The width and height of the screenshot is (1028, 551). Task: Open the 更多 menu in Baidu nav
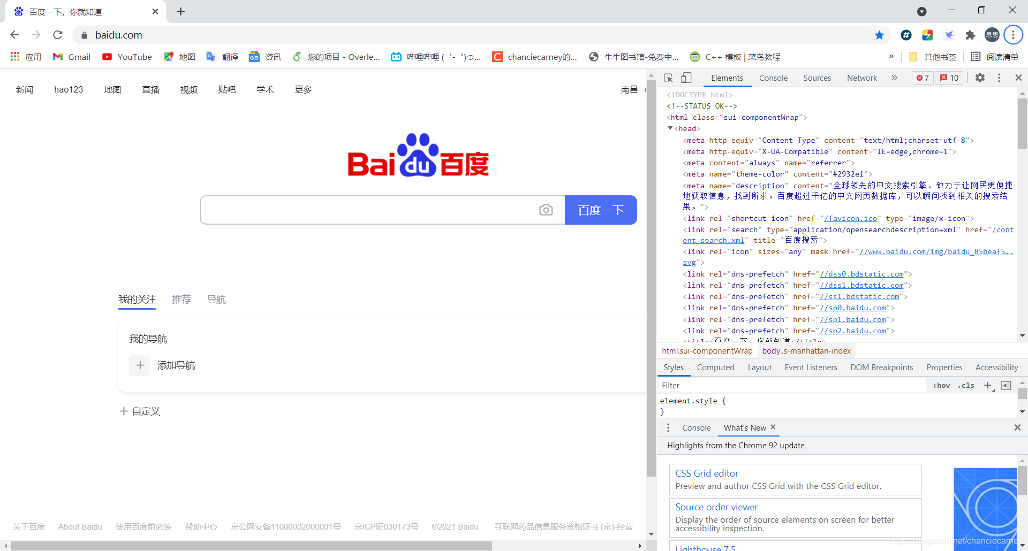pyautogui.click(x=303, y=89)
